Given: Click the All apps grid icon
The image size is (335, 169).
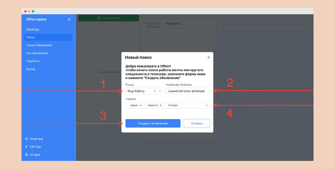Looking at the screenshot, I should (26, 154).
